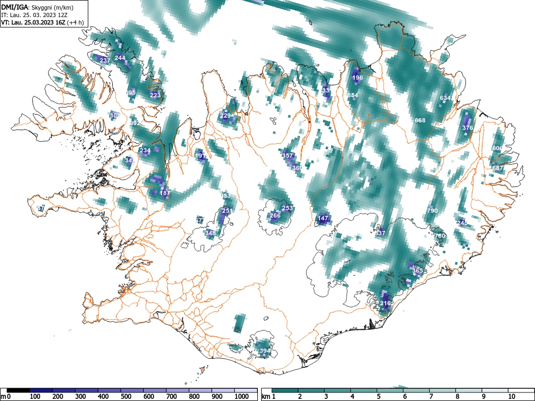The height and width of the screenshot is (401, 535).
Task: Click the map label 348
Action: point(210,233)
